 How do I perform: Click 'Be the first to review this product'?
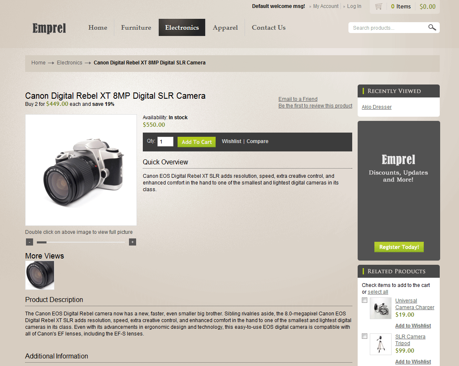tap(315, 106)
